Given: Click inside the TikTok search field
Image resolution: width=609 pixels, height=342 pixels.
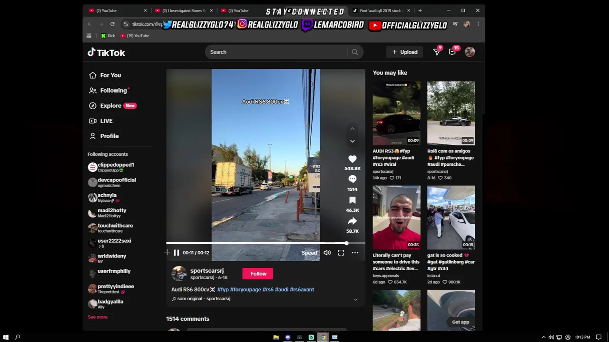Looking at the screenshot, I should [x=277, y=52].
